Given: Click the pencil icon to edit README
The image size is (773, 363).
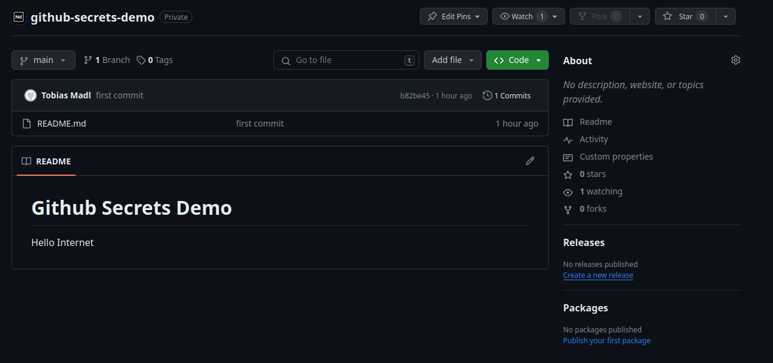Looking at the screenshot, I should (530, 161).
